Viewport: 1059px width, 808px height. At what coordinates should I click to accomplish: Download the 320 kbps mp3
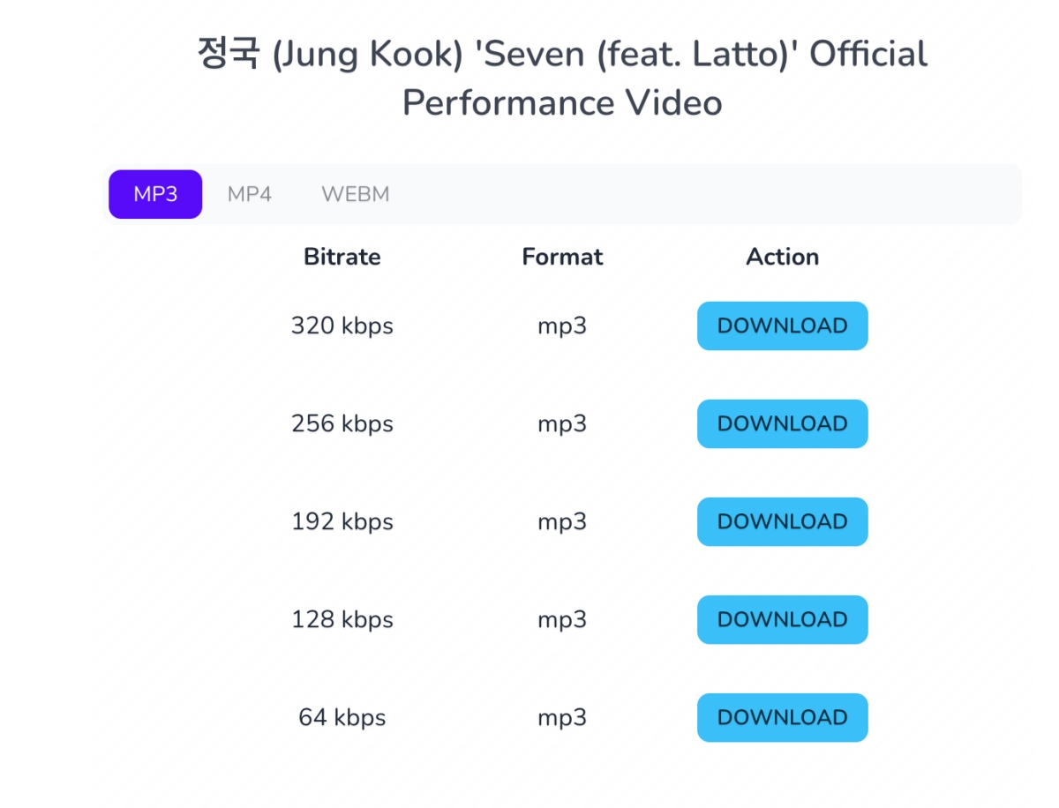click(x=782, y=326)
